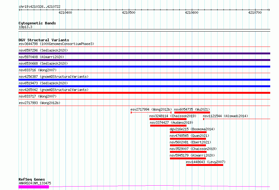Open esv1448643 (Levy2007) label
Screen dimensions: 279x190
click(206, 162)
